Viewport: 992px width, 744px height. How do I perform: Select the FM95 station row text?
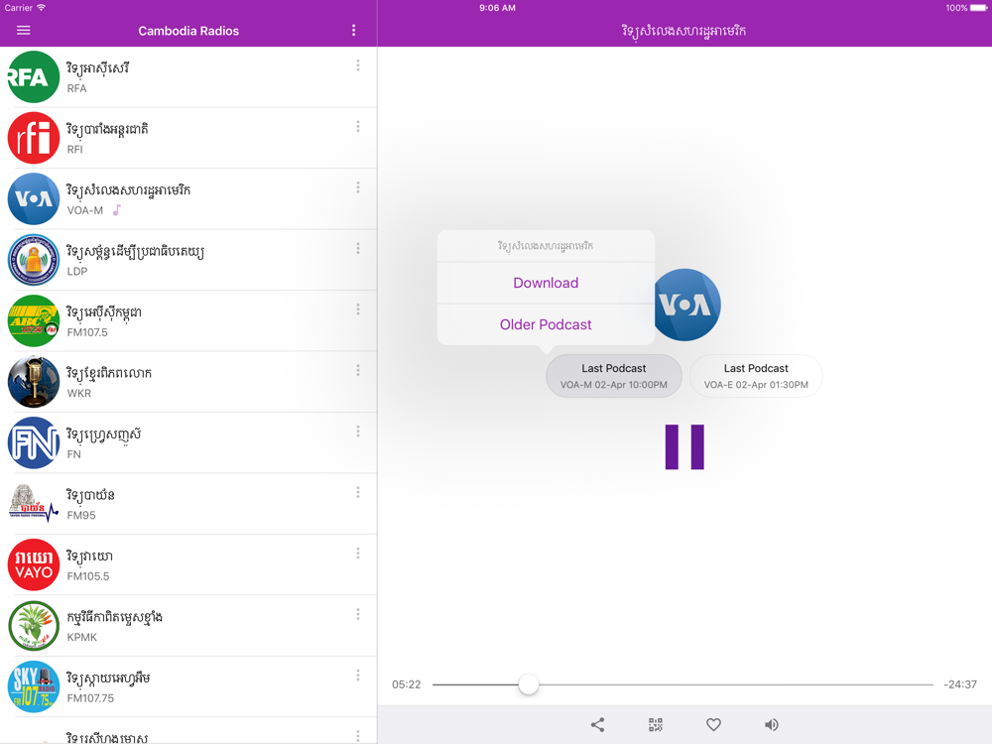click(x=90, y=504)
